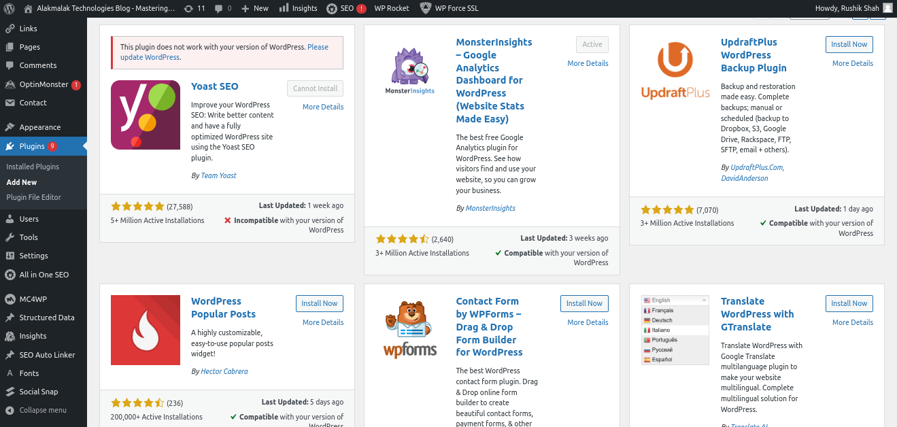The image size is (897, 427).
Task: Open the Translate WordPress with GTranslate title
Action: [758, 314]
